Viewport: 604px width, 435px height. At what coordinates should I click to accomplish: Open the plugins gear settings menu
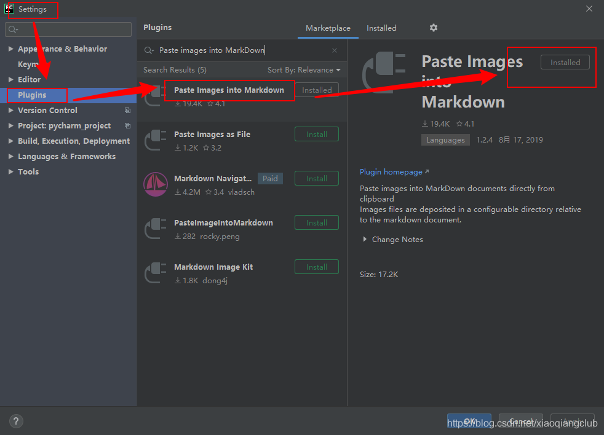[434, 28]
